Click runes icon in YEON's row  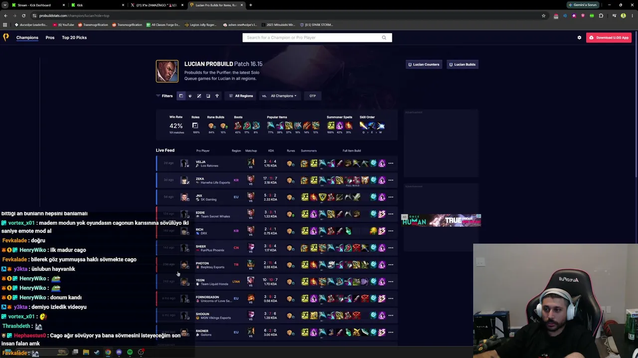point(290,281)
